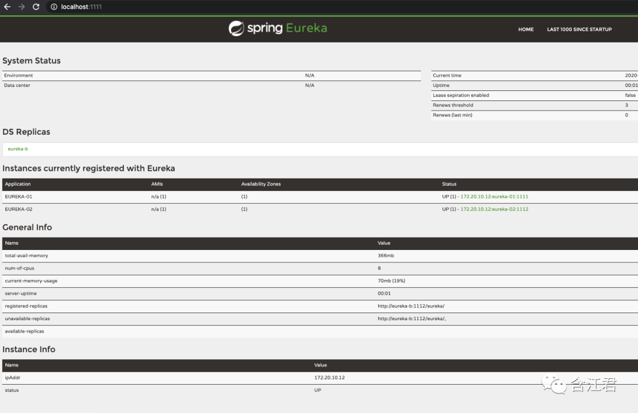Select the EUREKA-02 application cell

pos(18,209)
